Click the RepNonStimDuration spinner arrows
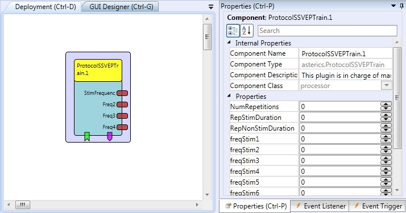406x213 pixels. [386, 128]
